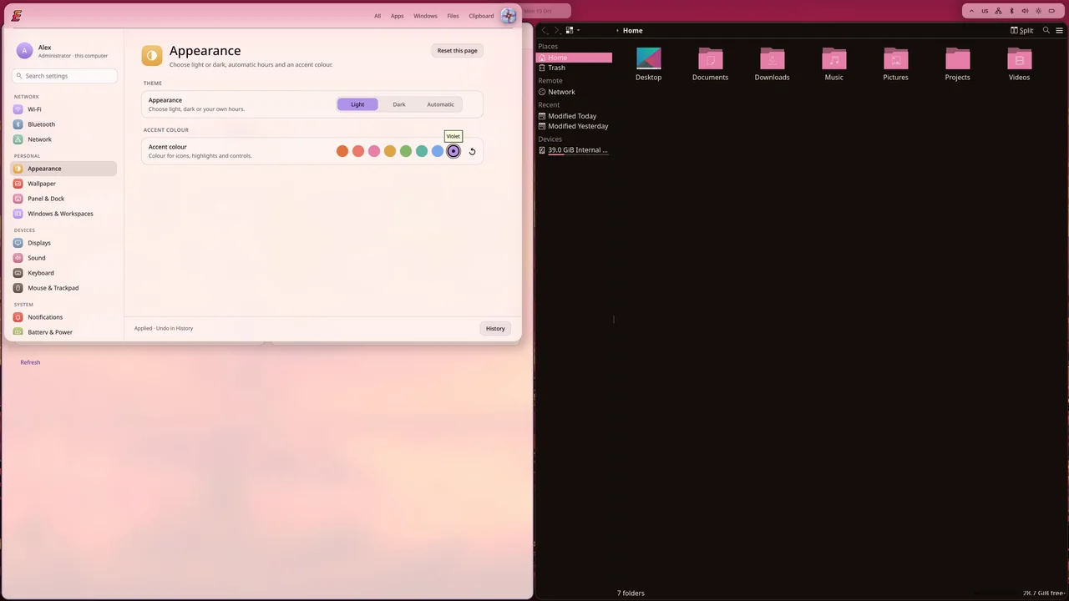Click the Bluetooth icon in the system tray
Image resolution: width=1069 pixels, height=601 pixels.
[1011, 11]
